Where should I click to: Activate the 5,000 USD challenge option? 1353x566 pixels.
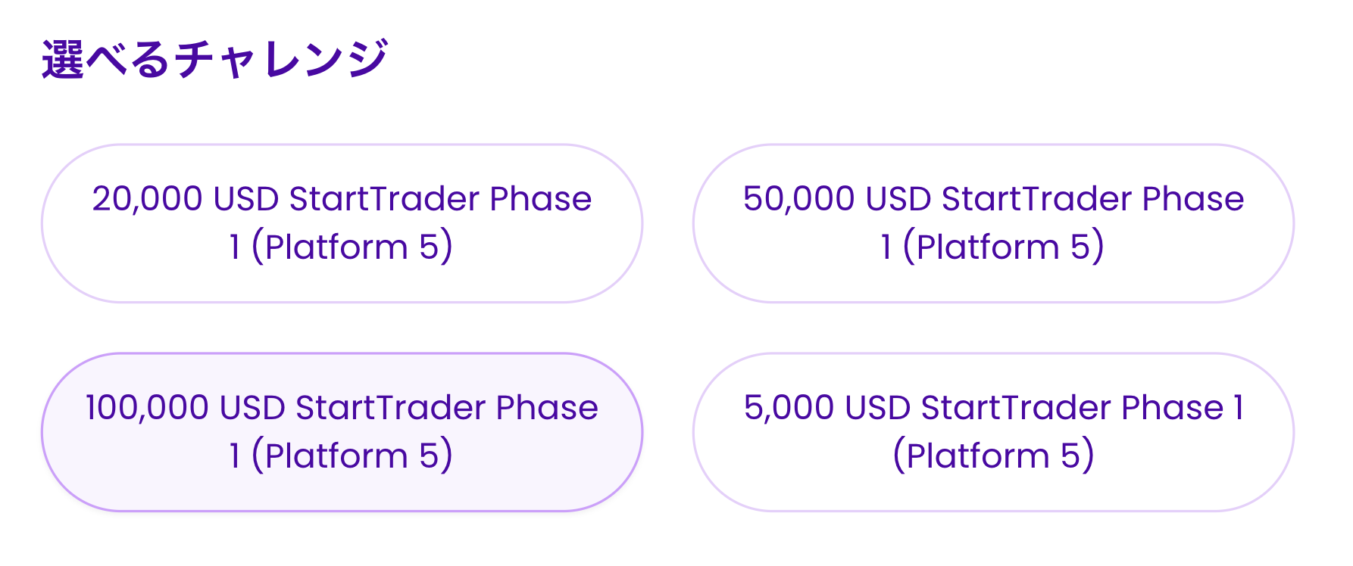tap(993, 432)
